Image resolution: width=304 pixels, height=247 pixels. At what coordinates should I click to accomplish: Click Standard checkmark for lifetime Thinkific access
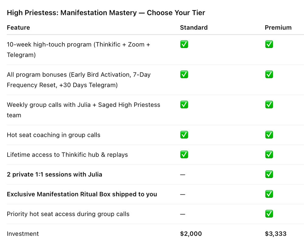click(184, 155)
